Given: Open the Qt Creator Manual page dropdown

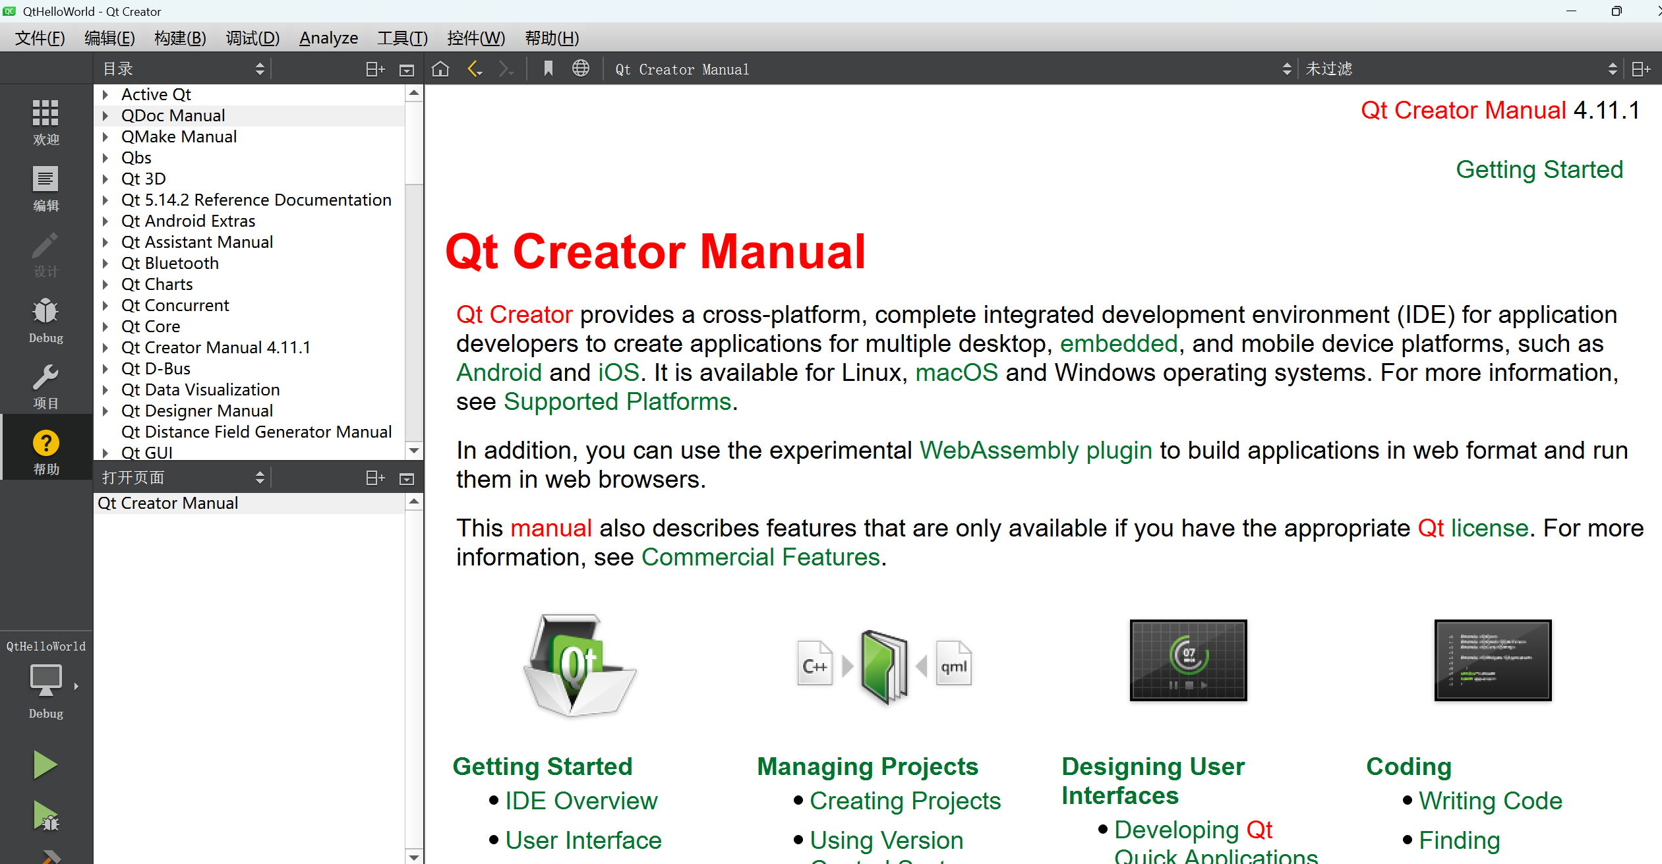Looking at the screenshot, I should click(952, 69).
